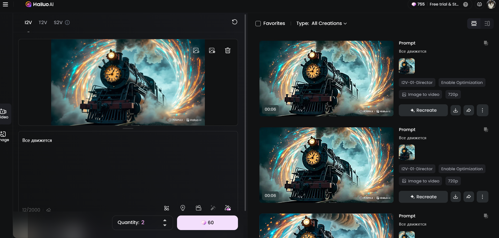Click the uploaded train image preview

click(x=128, y=82)
